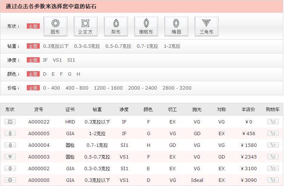Choose price range 1200 - 1600
This screenshot has height=186, width=284.
point(108,88)
